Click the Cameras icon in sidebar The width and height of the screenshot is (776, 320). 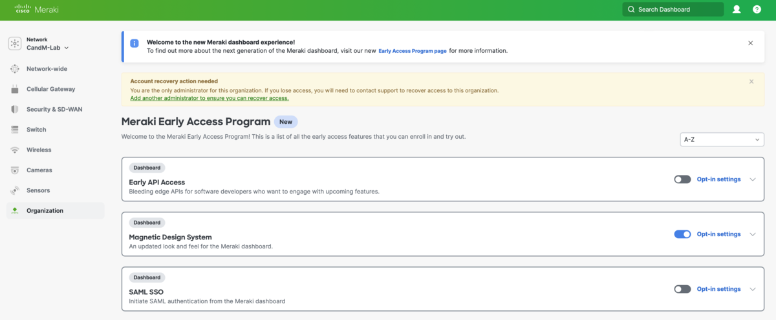(15, 170)
